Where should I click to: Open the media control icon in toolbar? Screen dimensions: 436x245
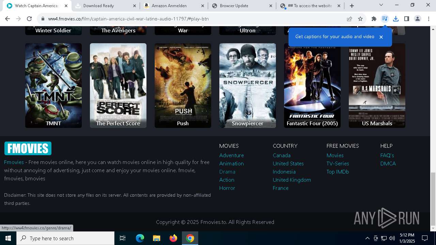click(x=385, y=19)
